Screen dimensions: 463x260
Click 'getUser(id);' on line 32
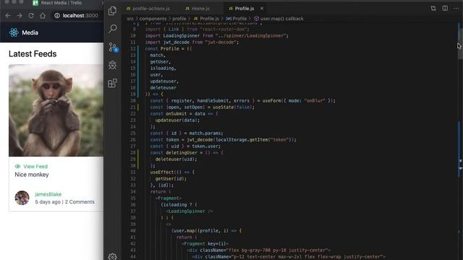(x=171, y=178)
